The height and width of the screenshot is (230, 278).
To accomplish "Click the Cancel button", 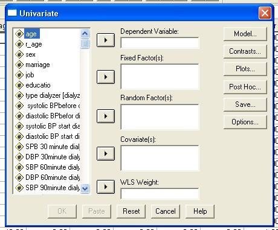I will click(166, 211).
